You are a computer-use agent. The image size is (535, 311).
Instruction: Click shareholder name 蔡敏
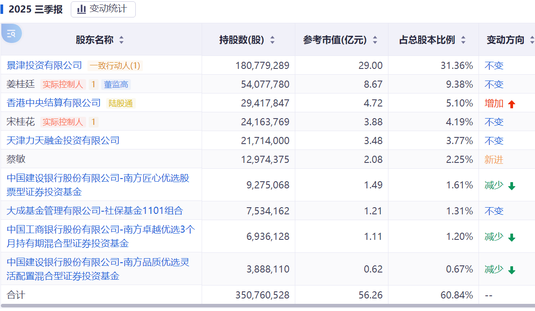tap(16, 159)
